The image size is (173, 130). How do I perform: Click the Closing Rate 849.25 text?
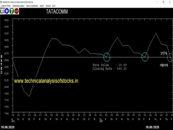pyautogui.click(x=110, y=69)
